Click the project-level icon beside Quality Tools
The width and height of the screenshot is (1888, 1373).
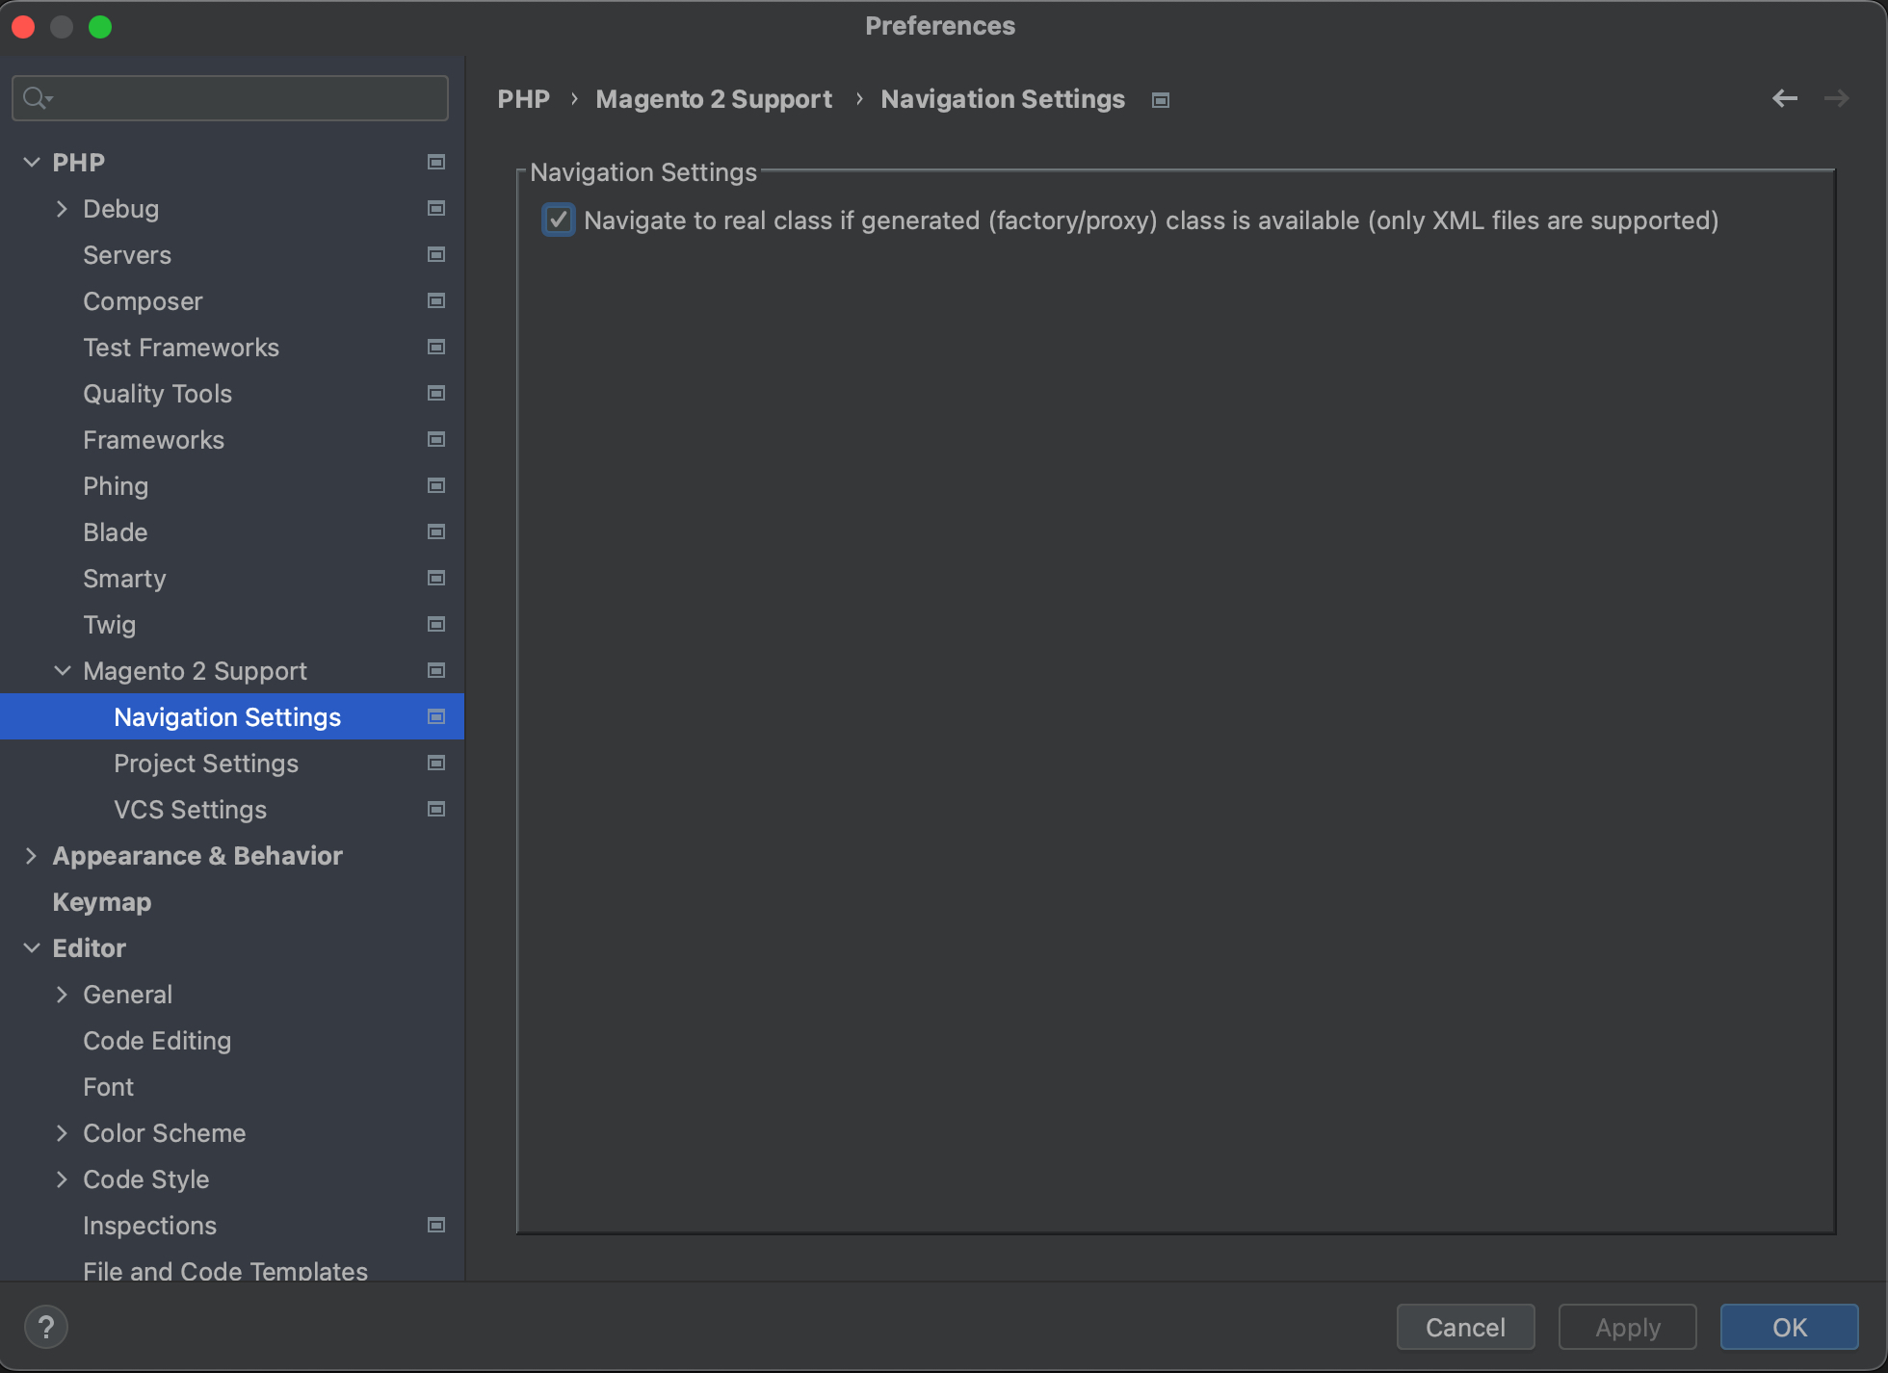click(x=436, y=393)
